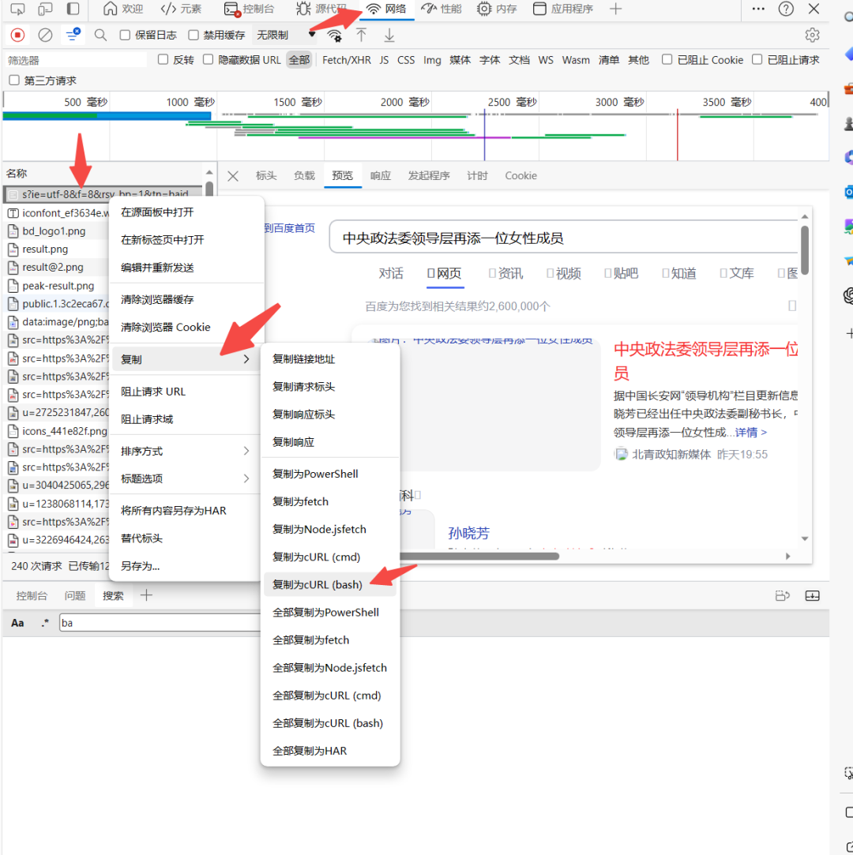Choose 复制为fetch
The height and width of the screenshot is (855, 853).
point(329,501)
